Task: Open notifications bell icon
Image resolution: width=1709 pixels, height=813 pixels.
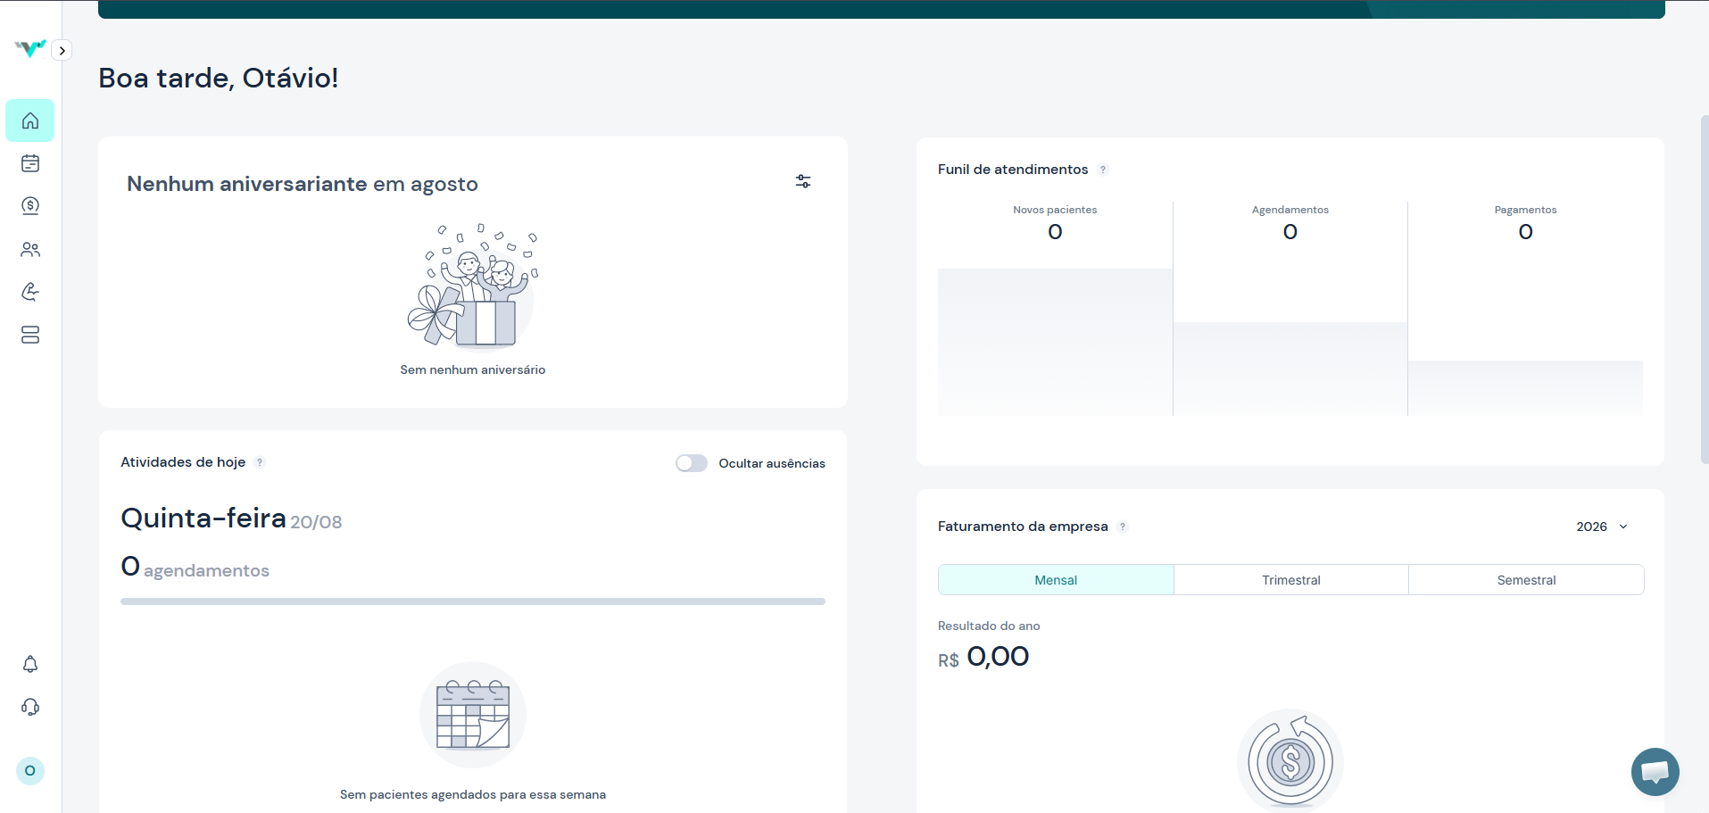Action: pos(30,664)
